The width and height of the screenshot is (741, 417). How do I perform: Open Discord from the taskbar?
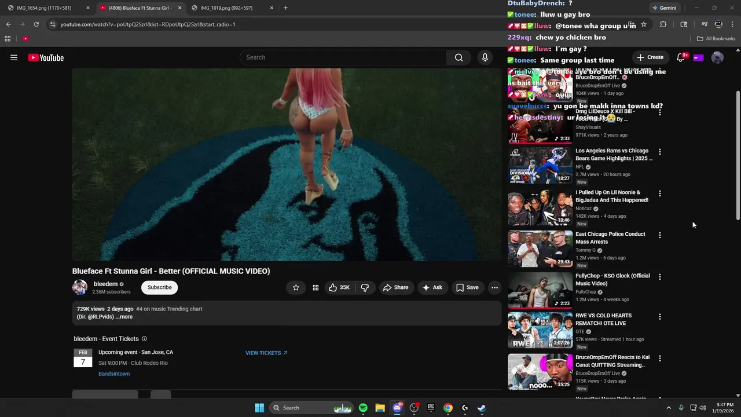tap(397, 408)
